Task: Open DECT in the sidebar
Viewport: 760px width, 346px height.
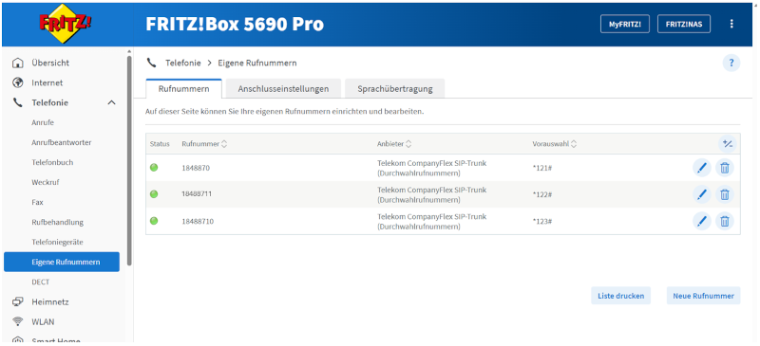Action: (x=41, y=282)
